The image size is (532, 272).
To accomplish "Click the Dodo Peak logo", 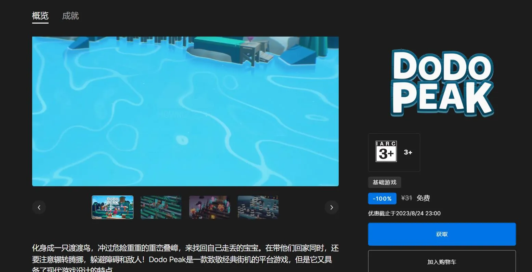I will point(442,83).
